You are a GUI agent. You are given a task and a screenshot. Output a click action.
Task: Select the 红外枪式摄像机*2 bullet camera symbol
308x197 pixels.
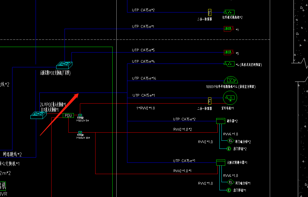click(229, 12)
